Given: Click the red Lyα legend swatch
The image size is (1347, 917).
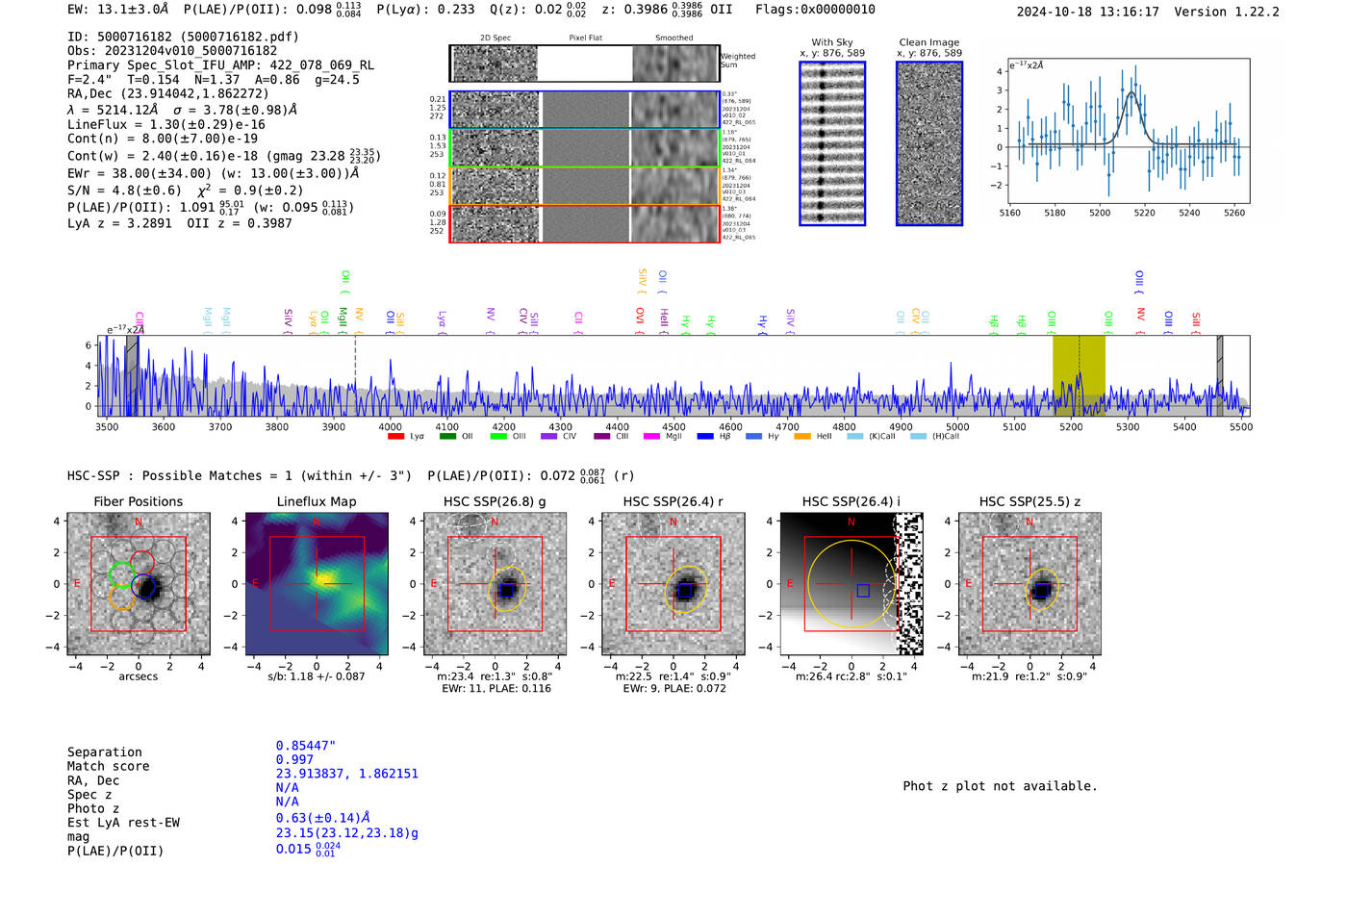Looking at the screenshot, I should [x=395, y=436].
